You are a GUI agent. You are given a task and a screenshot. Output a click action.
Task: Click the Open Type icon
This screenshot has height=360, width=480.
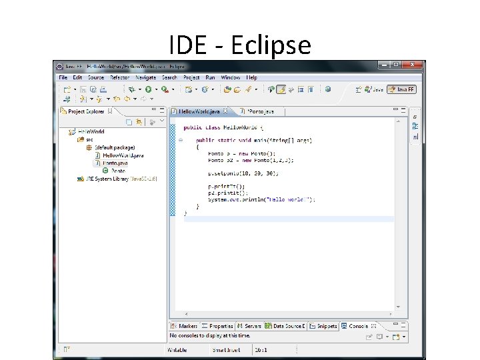click(227, 89)
